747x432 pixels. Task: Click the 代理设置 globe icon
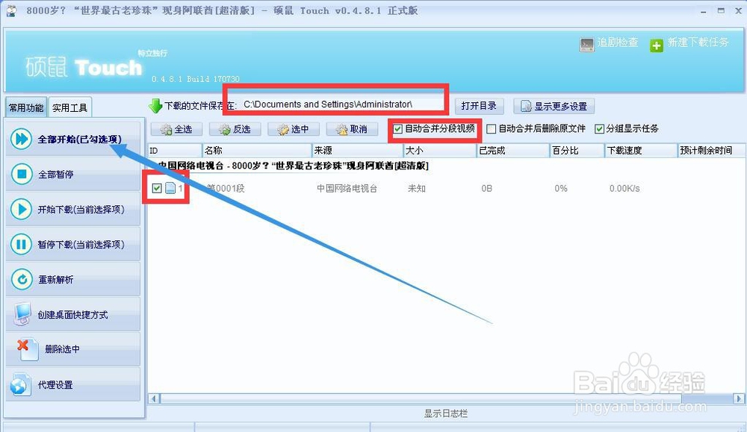pos(20,384)
